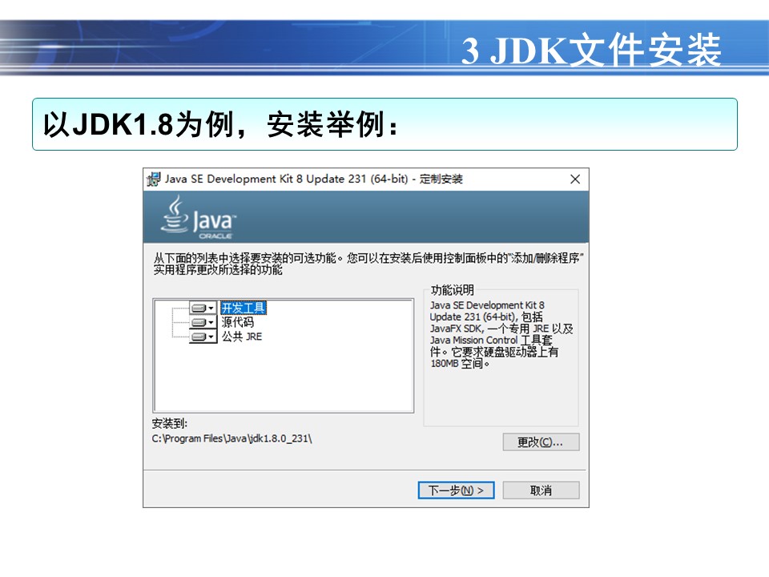Select the 公共 JRE tree item
This screenshot has height=577, width=769.
pos(242,336)
